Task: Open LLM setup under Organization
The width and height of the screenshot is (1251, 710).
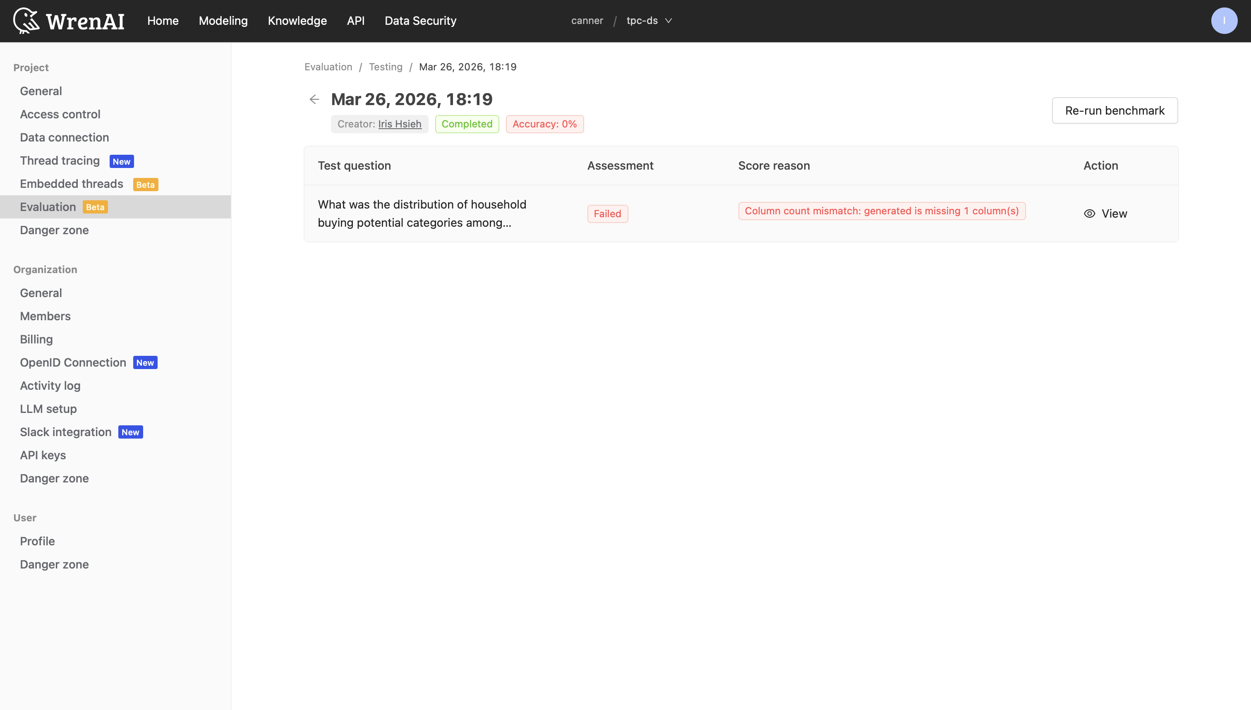Action: point(48,409)
